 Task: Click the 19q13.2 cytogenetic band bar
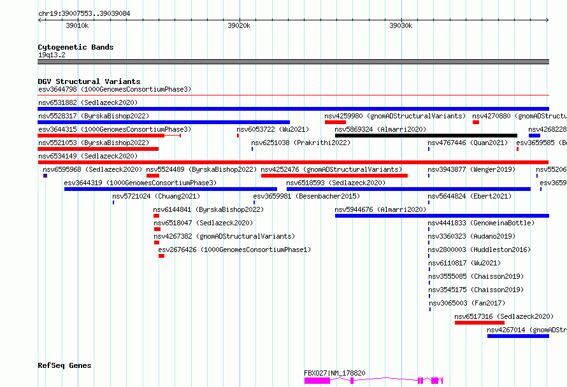[293, 62]
